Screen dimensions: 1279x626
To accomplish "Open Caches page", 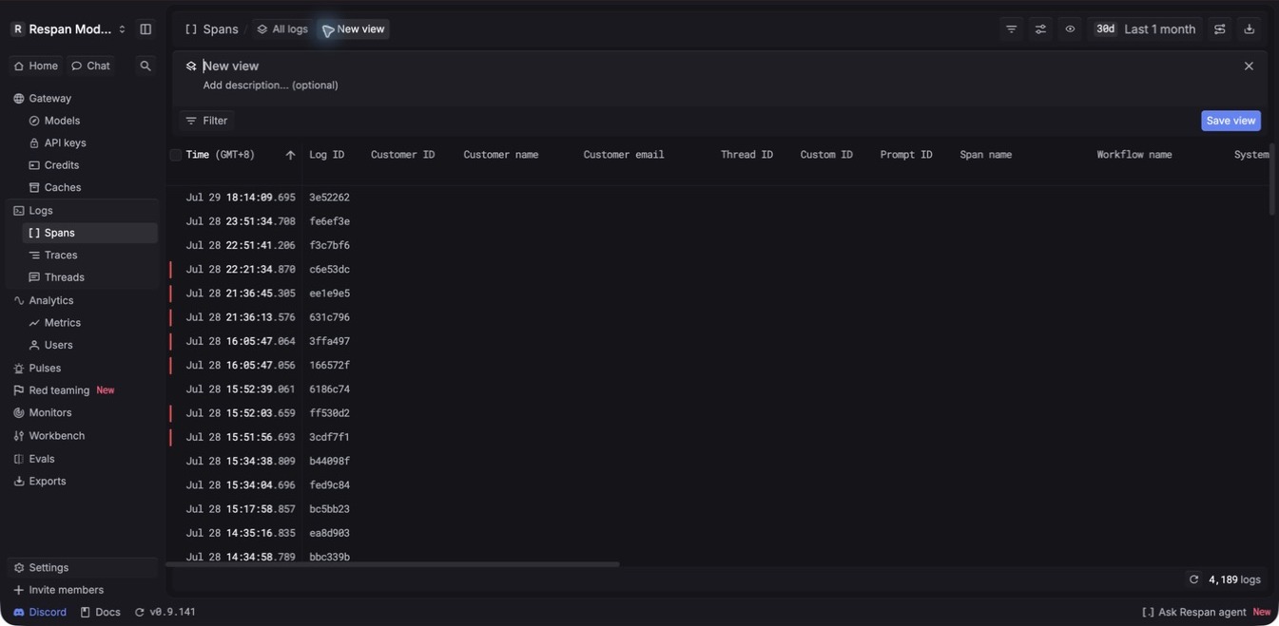I will pyautogui.click(x=62, y=187).
